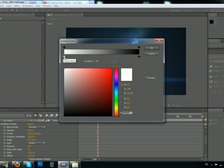Click the eyedropper icon in Gradient Editor
This screenshot has width=224, height=168.
[x=146, y=72]
